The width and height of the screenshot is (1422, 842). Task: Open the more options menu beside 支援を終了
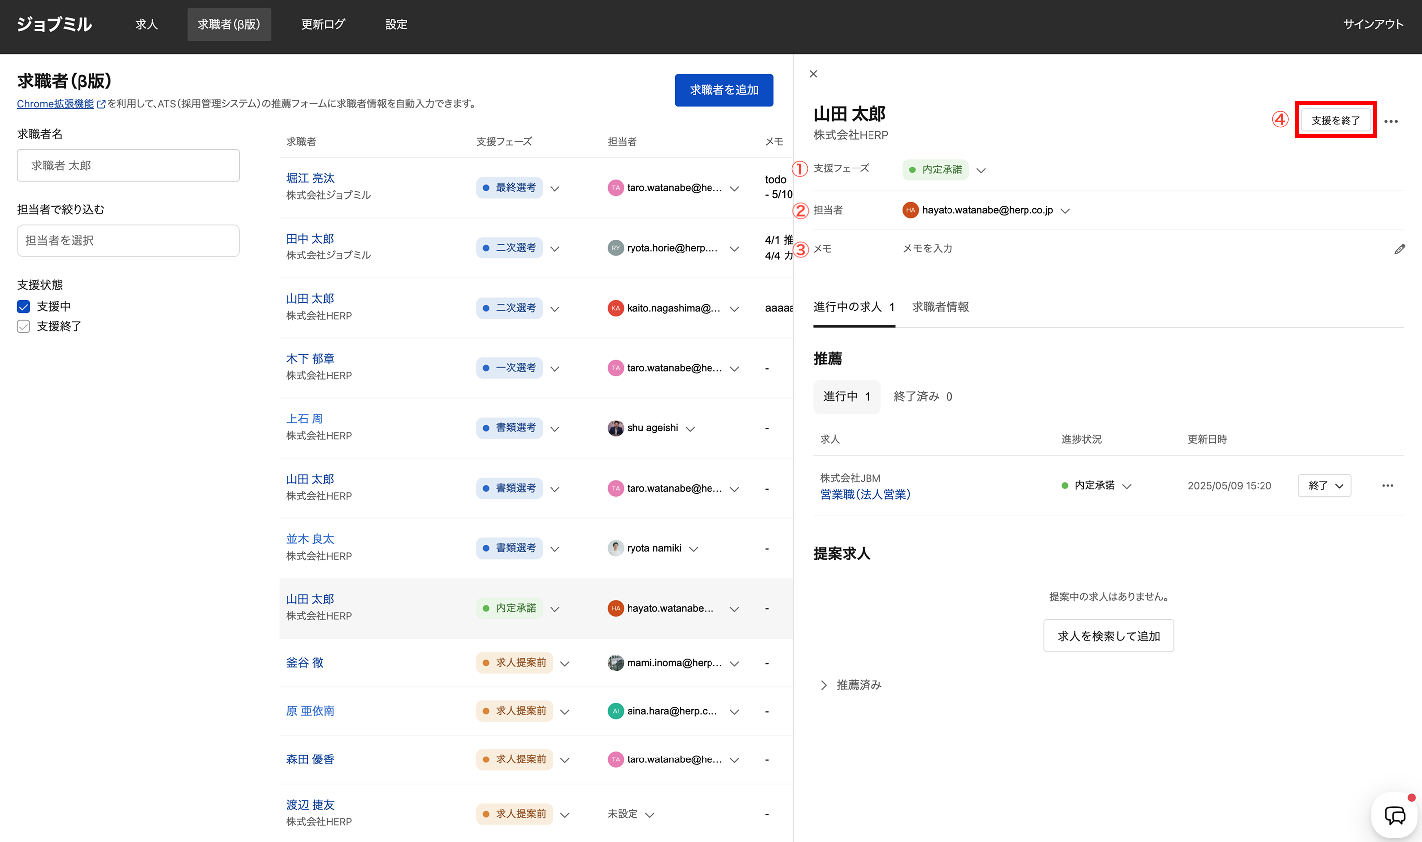click(1390, 121)
